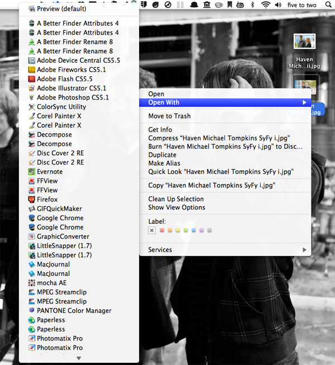Choose Burn "Haven Michael Tompkins SyFy i.jpg" to Disc
The width and height of the screenshot is (335, 365).
[x=225, y=147]
